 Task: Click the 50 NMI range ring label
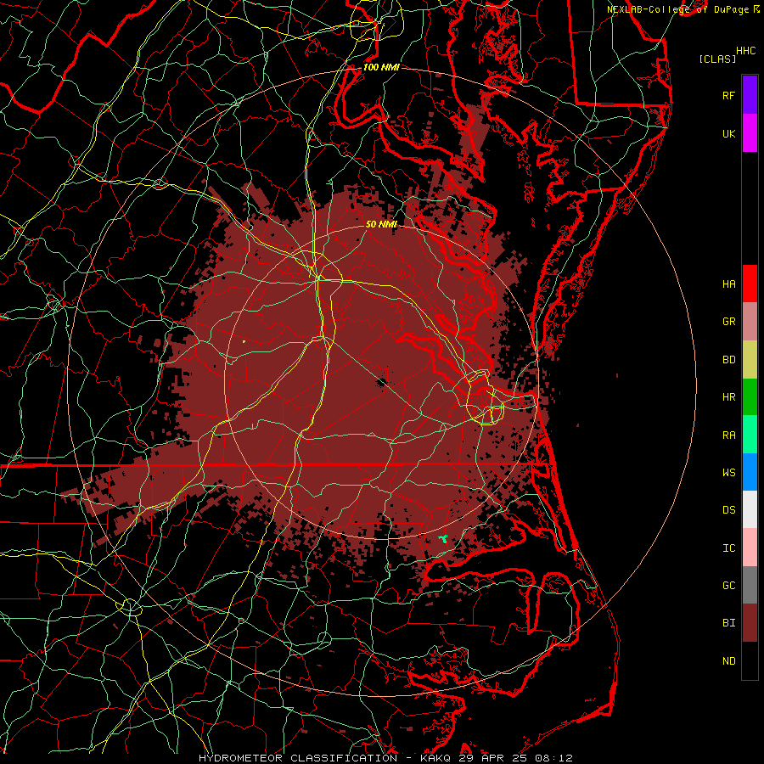381,224
